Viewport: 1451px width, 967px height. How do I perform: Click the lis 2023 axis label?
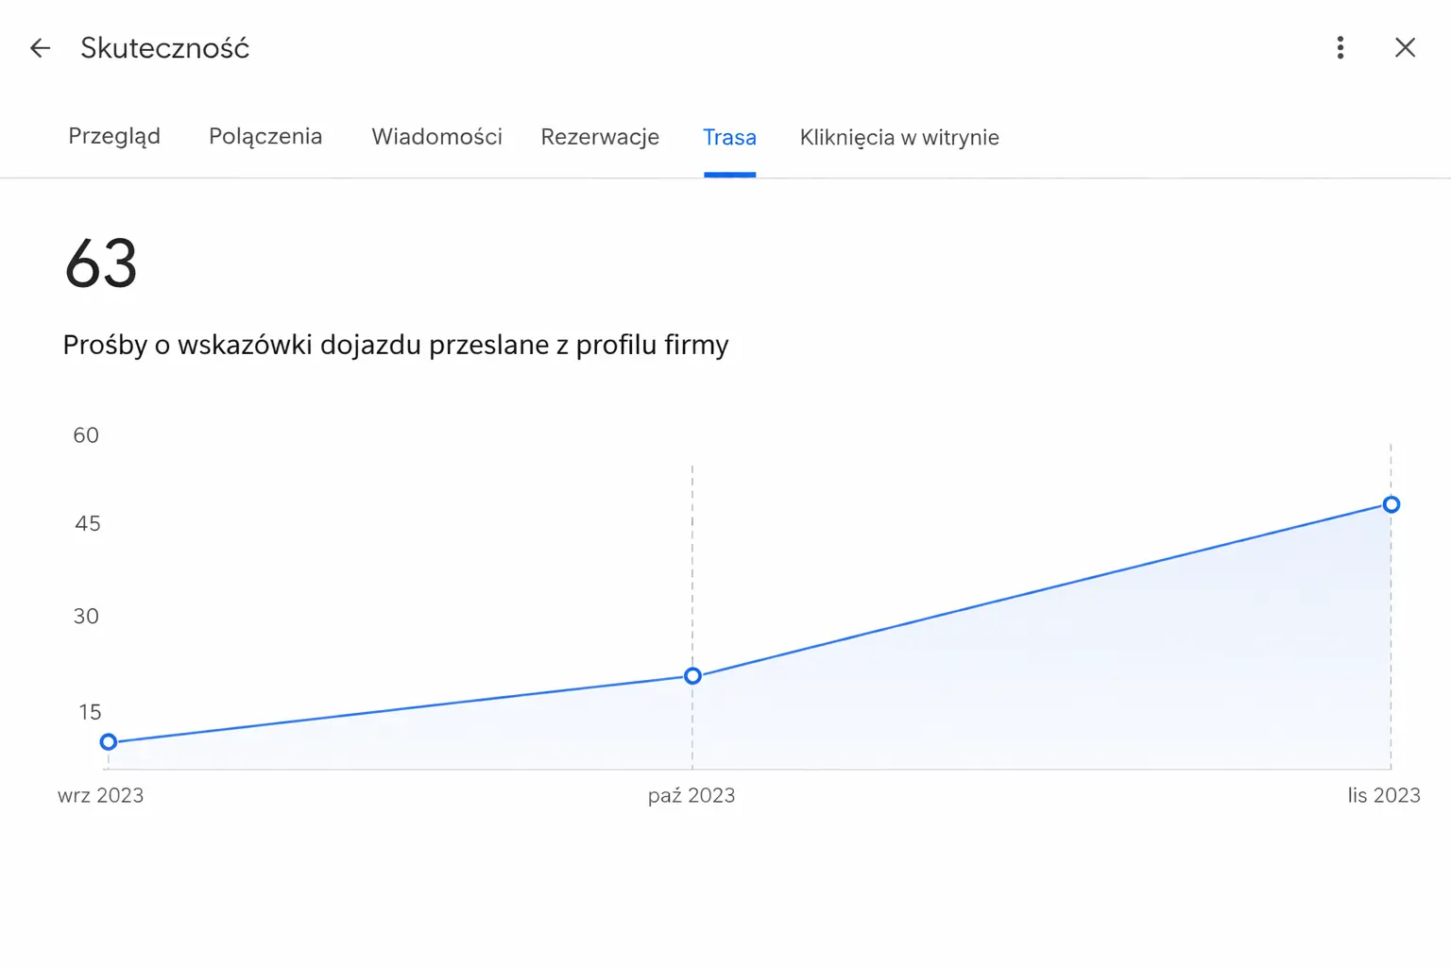click(x=1383, y=795)
